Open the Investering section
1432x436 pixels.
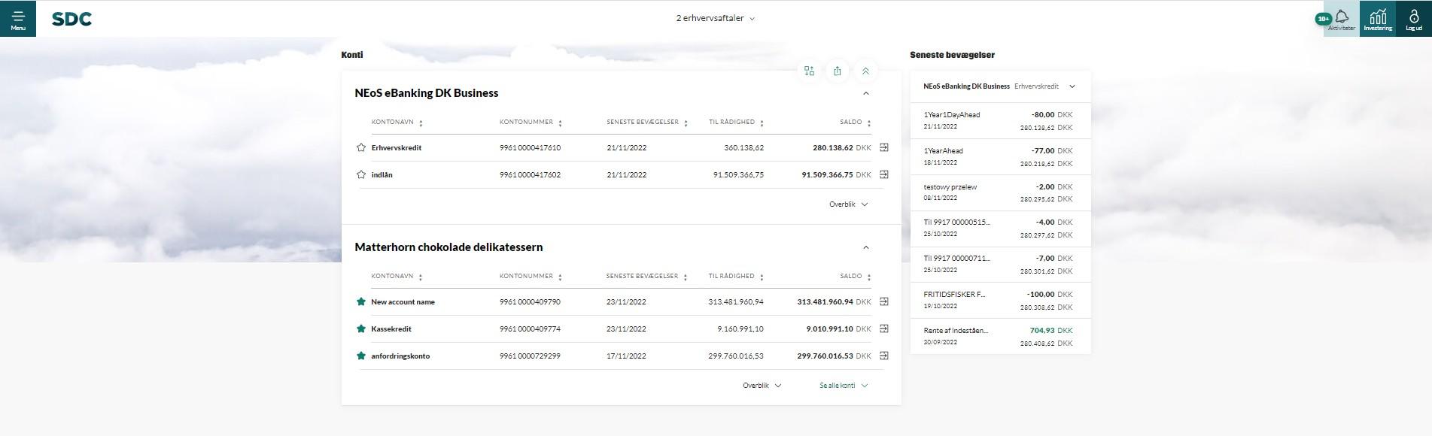click(1378, 19)
